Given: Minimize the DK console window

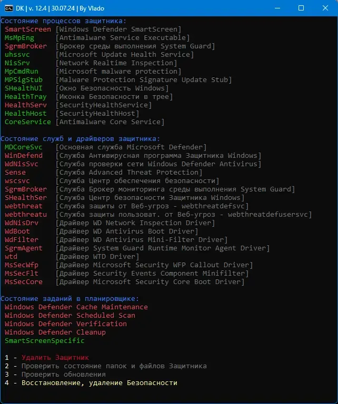Looking at the screenshot, I should click(277, 8).
